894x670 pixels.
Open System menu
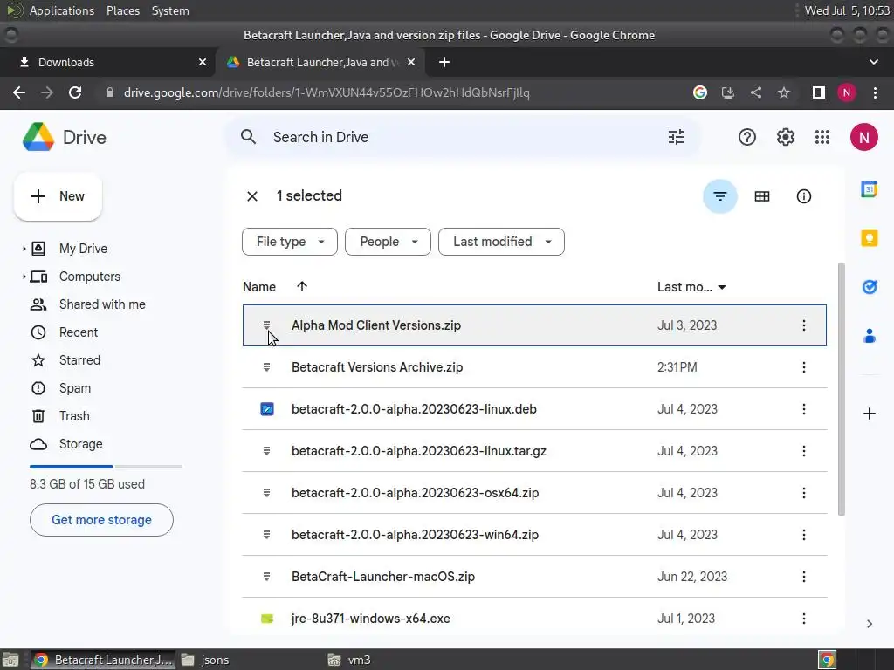pos(170,10)
